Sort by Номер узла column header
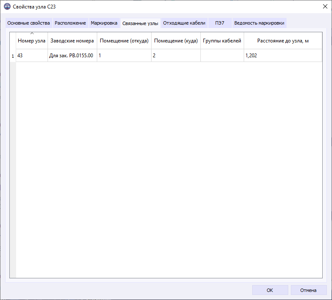This screenshot has height=300, width=332. tap(32, 41)
